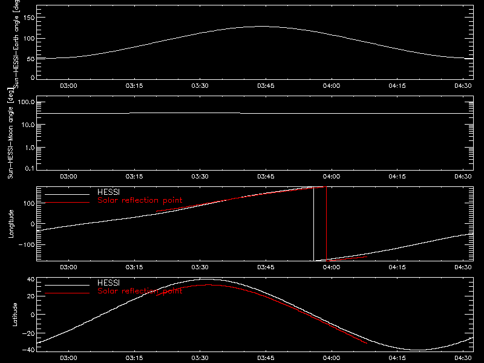Screen dimensions: 484x363
Task: Click 04:15 under the Earth angle plot
Action: click(x=397, y=86)
